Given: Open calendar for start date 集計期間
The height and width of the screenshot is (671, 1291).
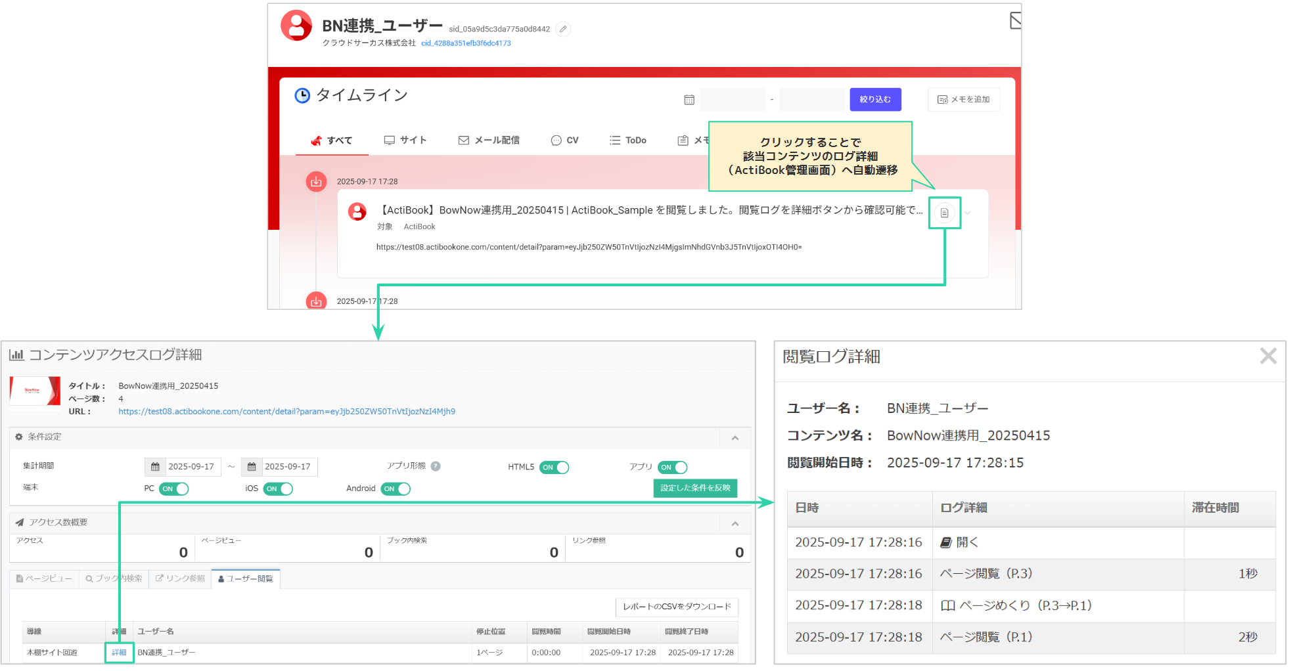Looking at the screenshot, I should click(156, 467).
